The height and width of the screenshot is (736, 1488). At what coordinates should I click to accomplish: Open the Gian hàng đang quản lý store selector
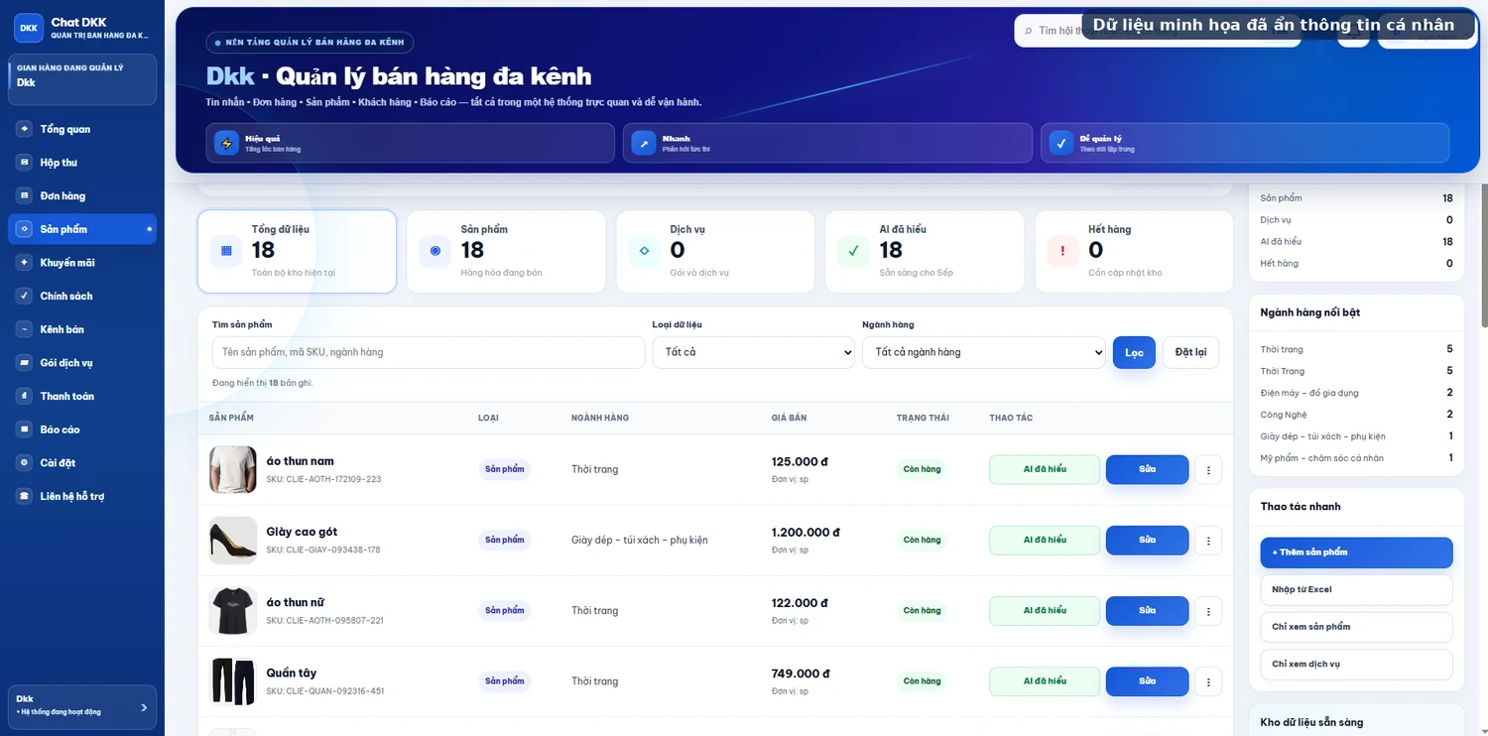pos(82,79)
